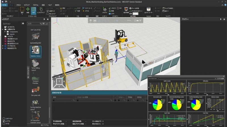Open the ヘルプ tab

[x=50, y=5]
